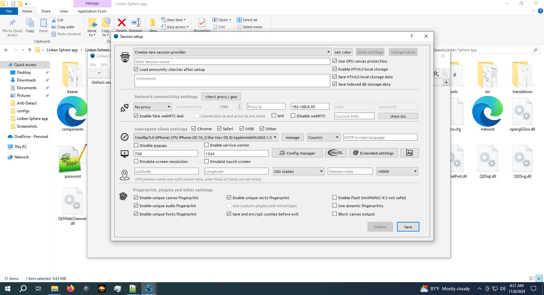Expand the No proxy type dropdown
Viewport: 544px width, 295px height.
point(152,107)
